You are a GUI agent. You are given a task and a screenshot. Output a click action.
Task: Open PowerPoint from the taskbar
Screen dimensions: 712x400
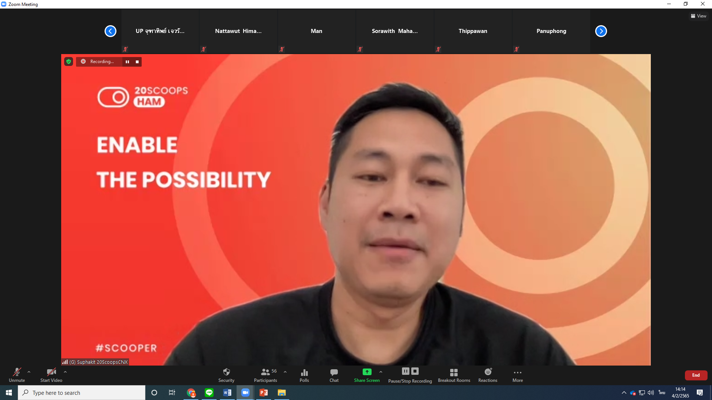(264, 393)
